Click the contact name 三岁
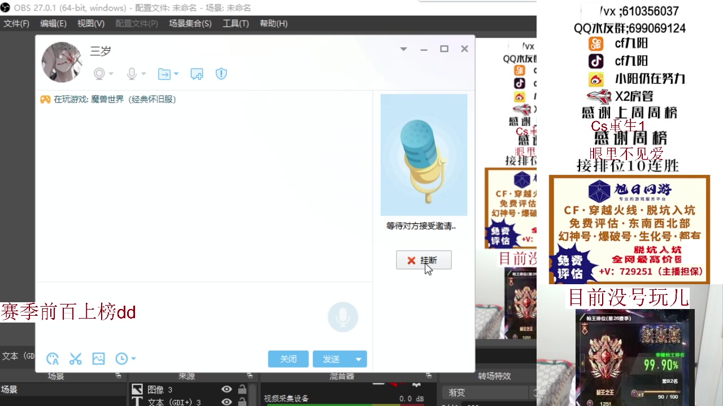The height and width of the screenshot is (406, 723). coord(101,51)
